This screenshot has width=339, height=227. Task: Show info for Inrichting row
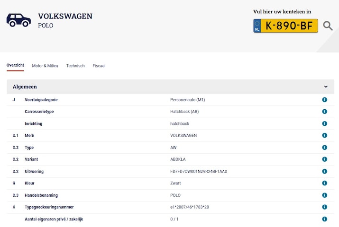[324, 123]
